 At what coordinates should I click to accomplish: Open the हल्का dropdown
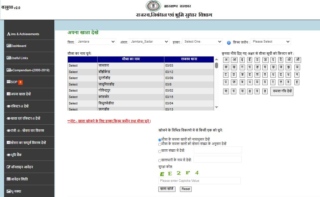[202, 42]
